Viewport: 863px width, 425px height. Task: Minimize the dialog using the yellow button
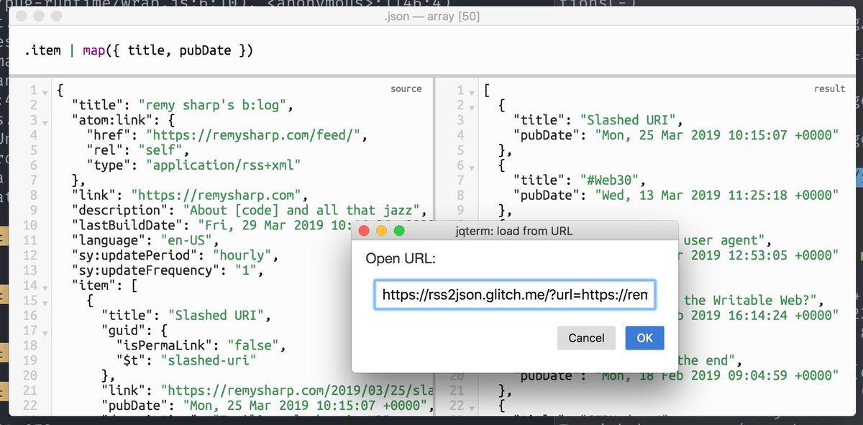coord(382,232)
